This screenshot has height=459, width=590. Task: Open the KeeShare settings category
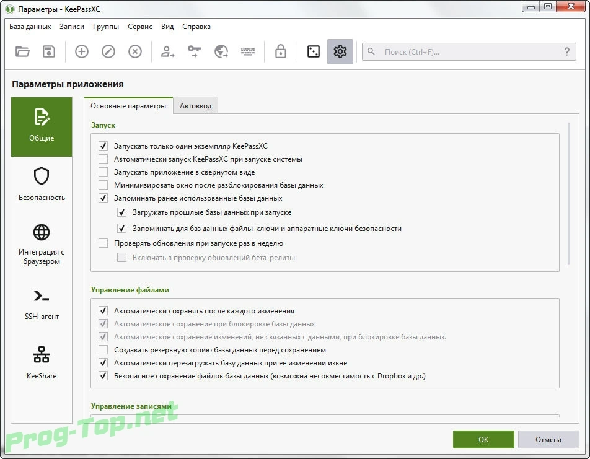click(42, 363)
